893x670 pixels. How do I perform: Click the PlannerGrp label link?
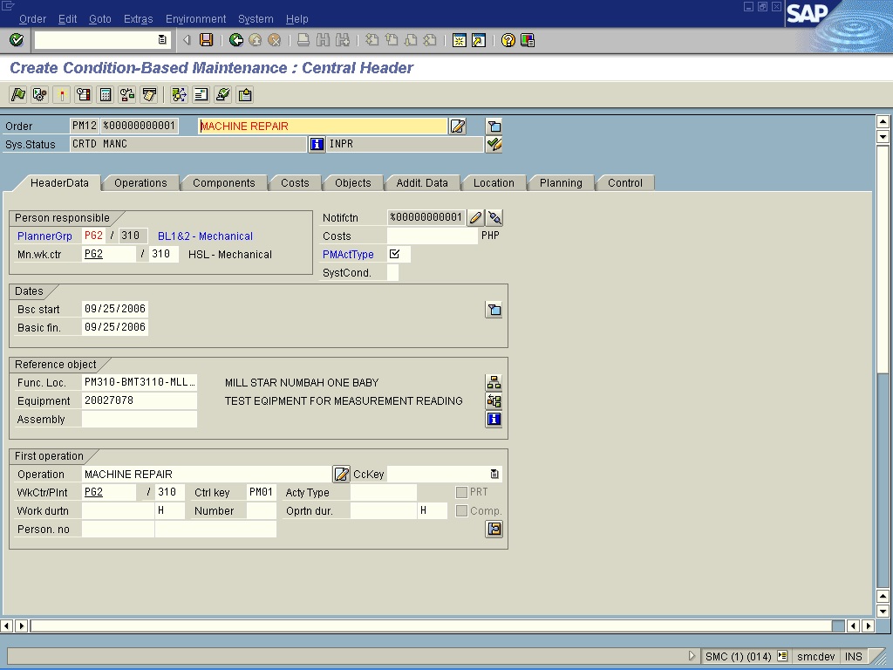(x=44, y=236)
